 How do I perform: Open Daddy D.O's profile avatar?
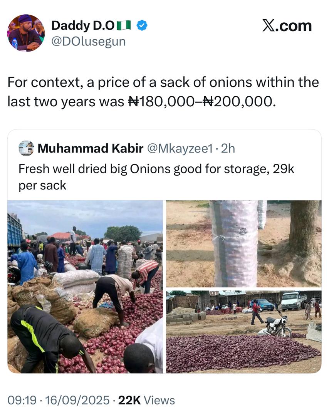tap(26, 33)
